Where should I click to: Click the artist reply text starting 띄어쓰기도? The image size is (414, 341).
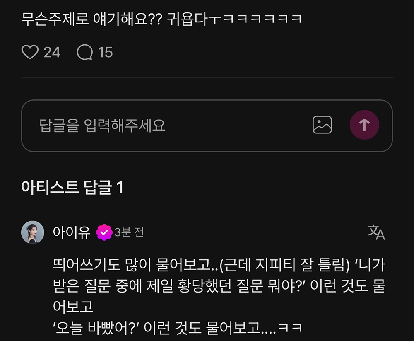coord(219,296)
